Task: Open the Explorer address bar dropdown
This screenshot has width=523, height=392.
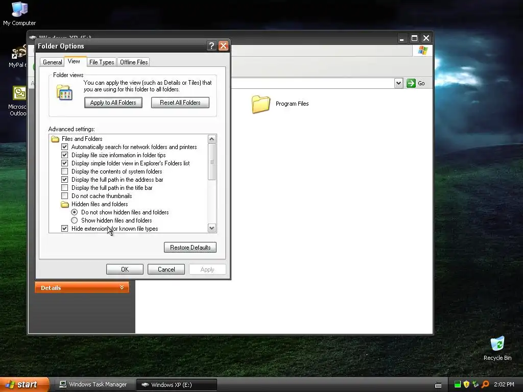Action: (398, 83)
